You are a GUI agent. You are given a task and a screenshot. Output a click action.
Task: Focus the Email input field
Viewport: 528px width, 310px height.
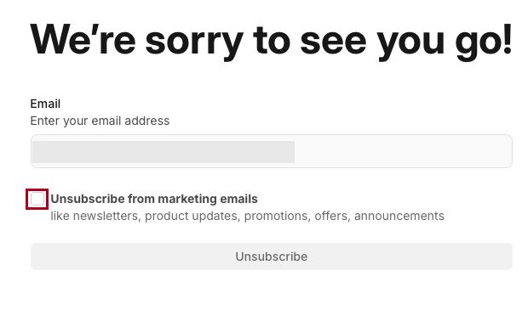tap(272, 151)
